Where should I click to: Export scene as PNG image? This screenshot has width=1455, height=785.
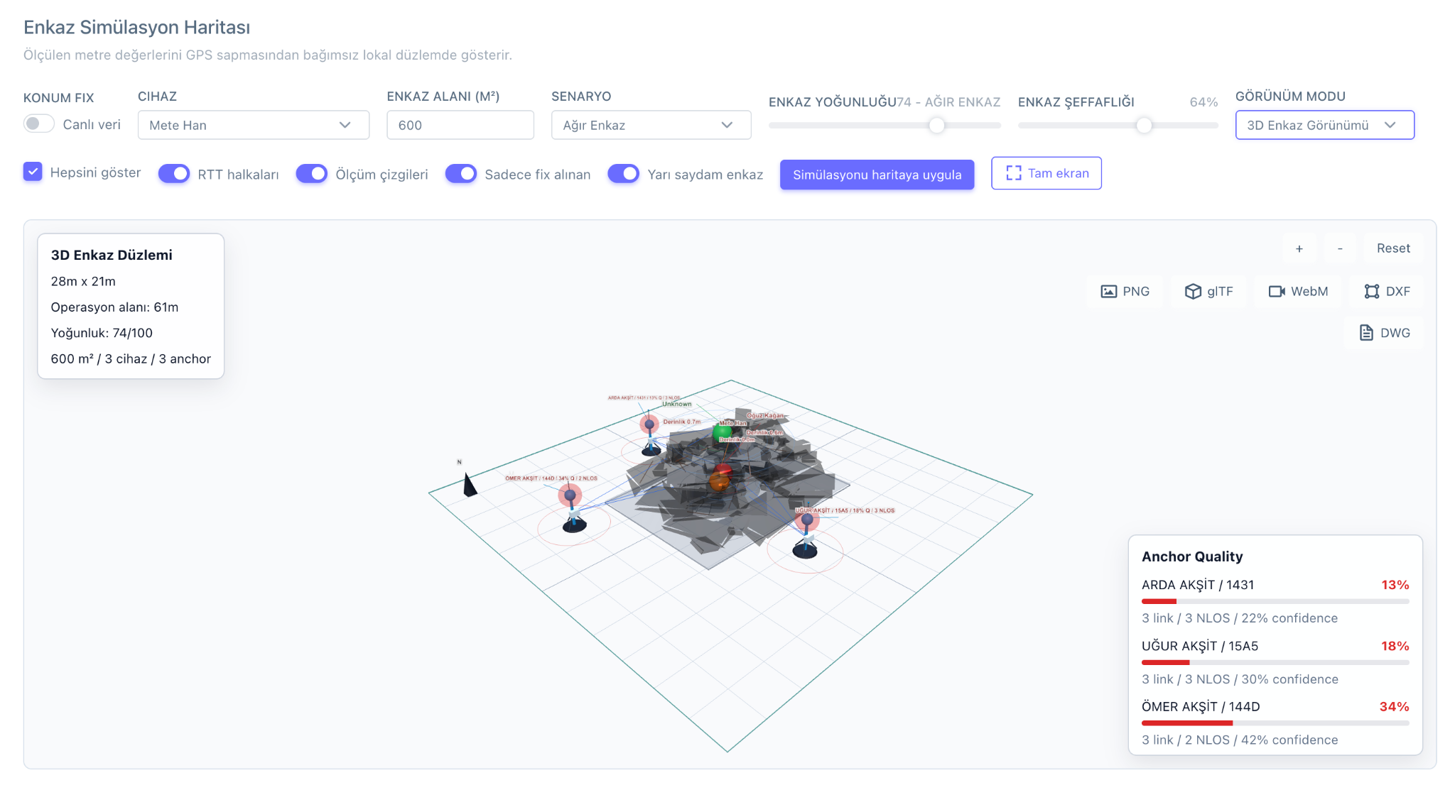tap(1125, 291)
